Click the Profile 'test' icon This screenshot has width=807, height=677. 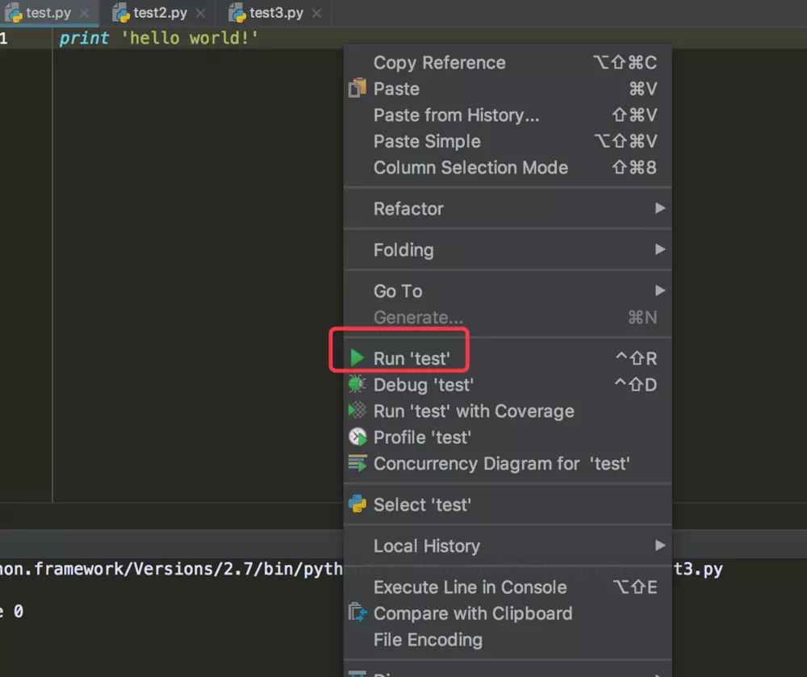point(358,437)
